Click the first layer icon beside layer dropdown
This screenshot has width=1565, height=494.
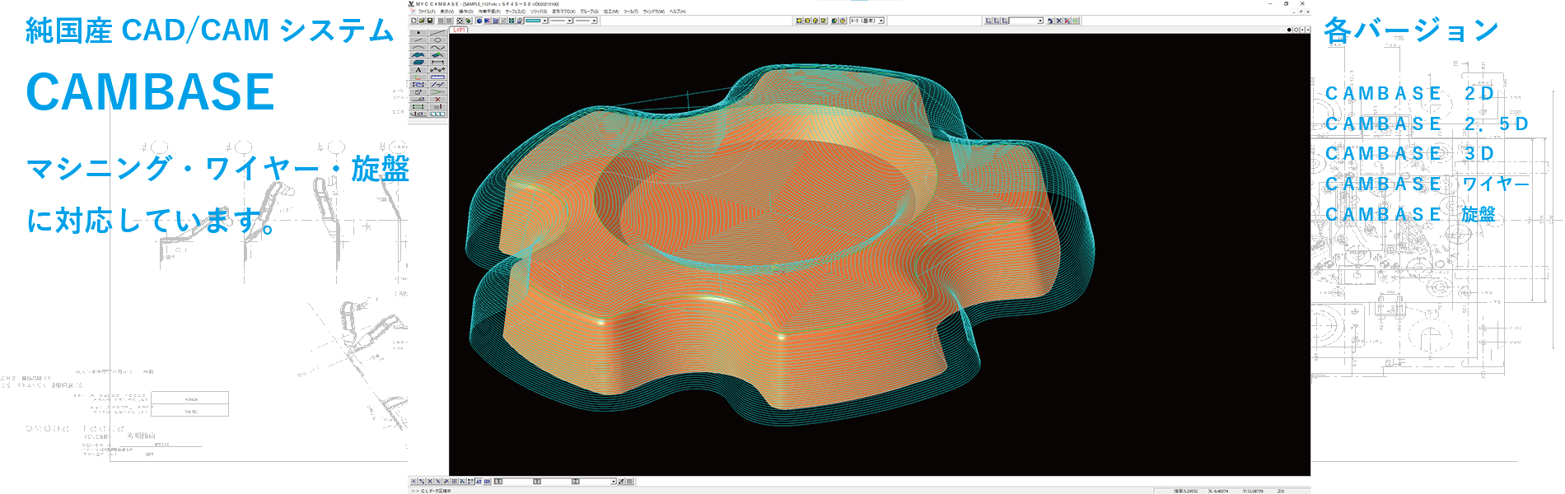[988, 21]
